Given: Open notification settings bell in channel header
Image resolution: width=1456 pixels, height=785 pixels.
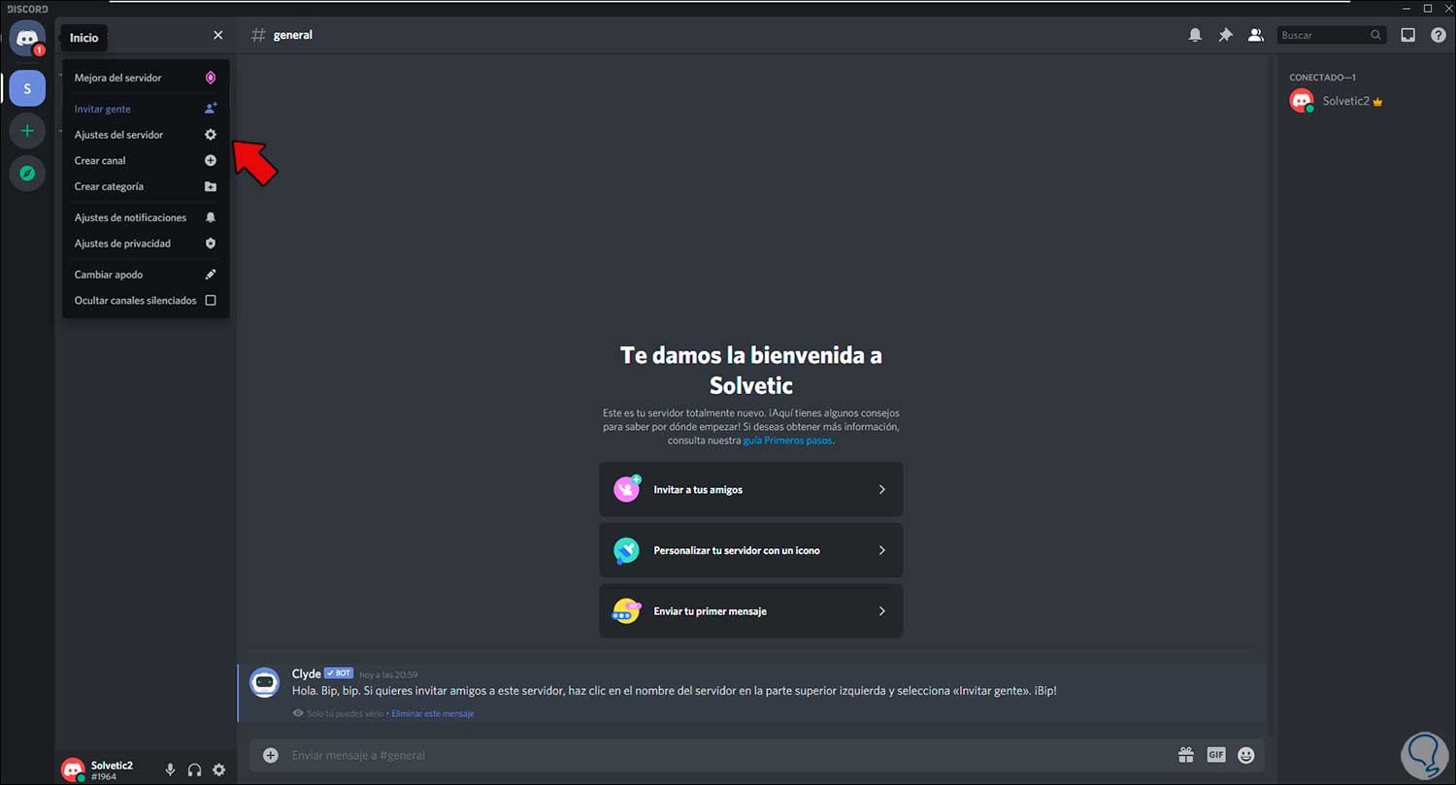Looking at the screenshot, I should click(1195, 35).
